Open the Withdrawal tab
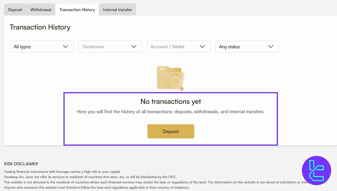This screenshot has height=191, width=337. coord(41,10)
